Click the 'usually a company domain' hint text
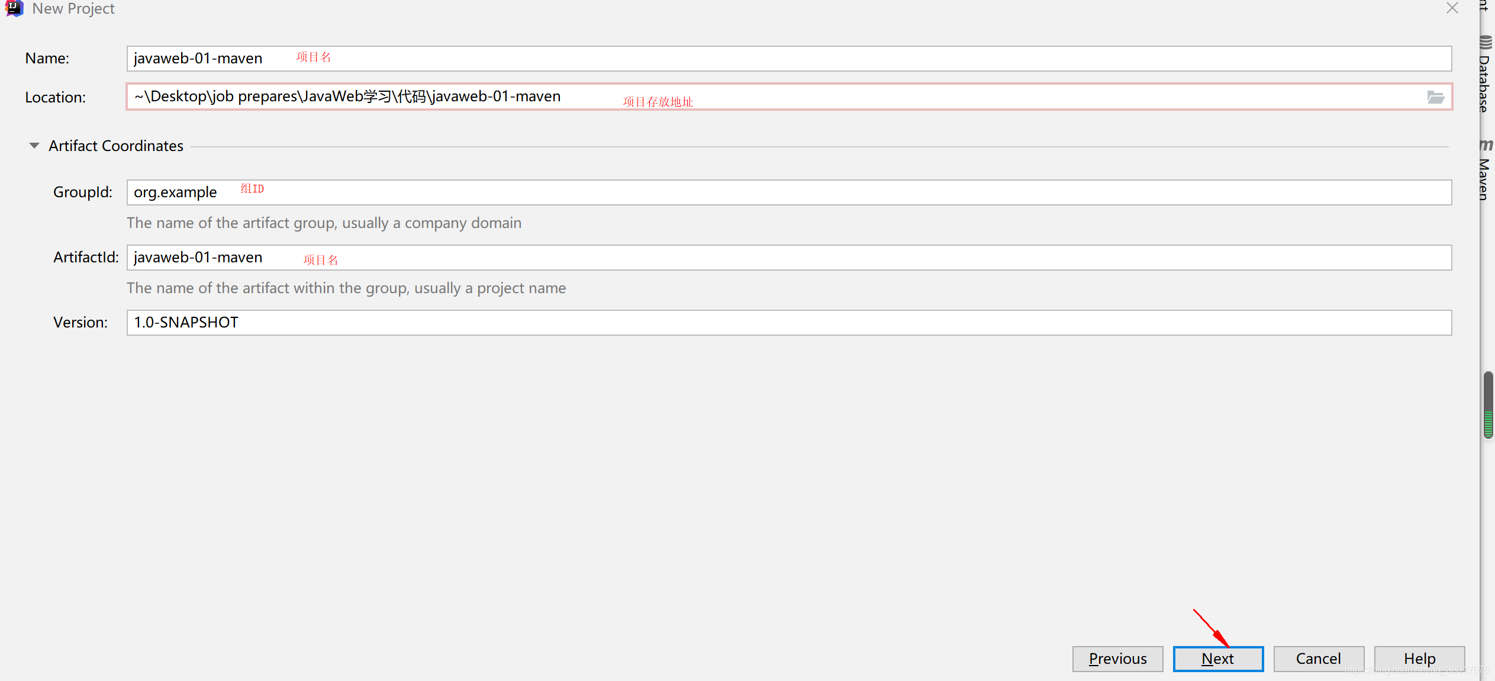Screen dimensions: 1495x681 click(432, 223)
